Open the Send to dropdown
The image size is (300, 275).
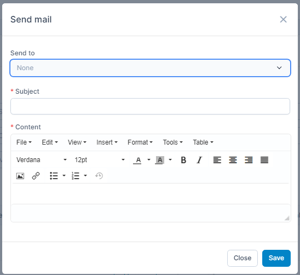(x=150, y=68)
